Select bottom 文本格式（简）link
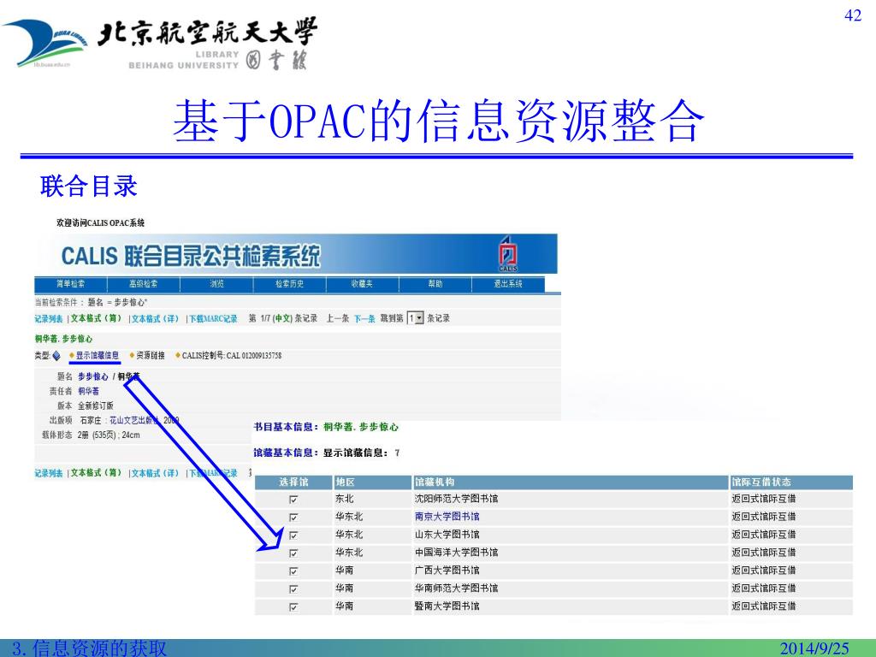 tap(96, 472)
